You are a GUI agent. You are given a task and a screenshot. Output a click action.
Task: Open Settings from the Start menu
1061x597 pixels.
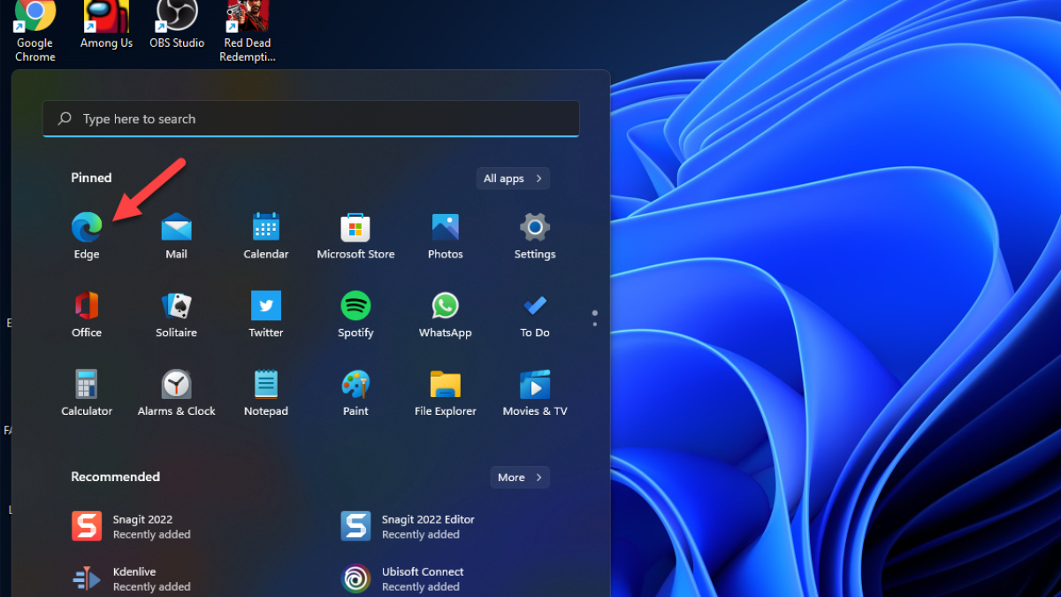pos(535,235)
